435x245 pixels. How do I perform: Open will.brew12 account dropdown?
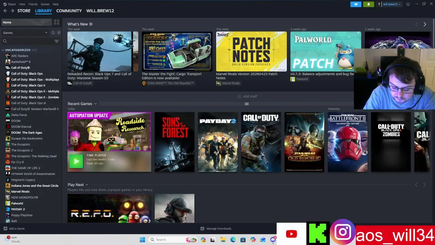[x=391, y=4]
